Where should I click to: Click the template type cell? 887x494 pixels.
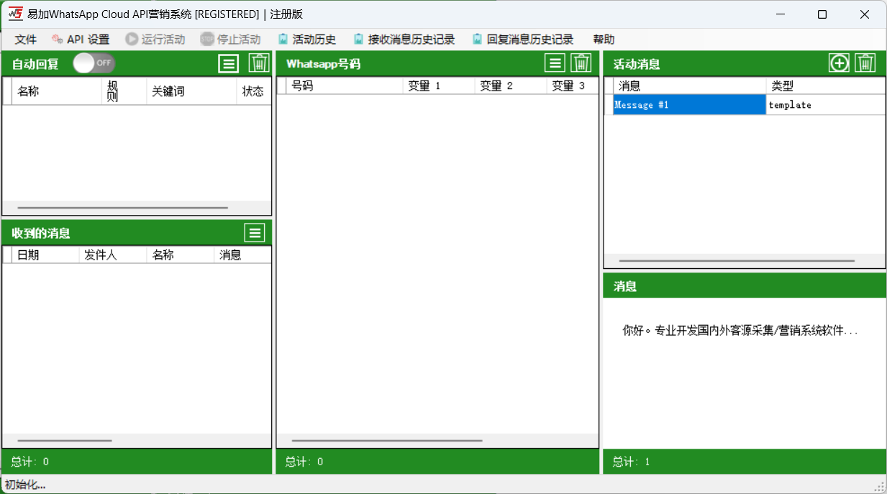(826, 105)
